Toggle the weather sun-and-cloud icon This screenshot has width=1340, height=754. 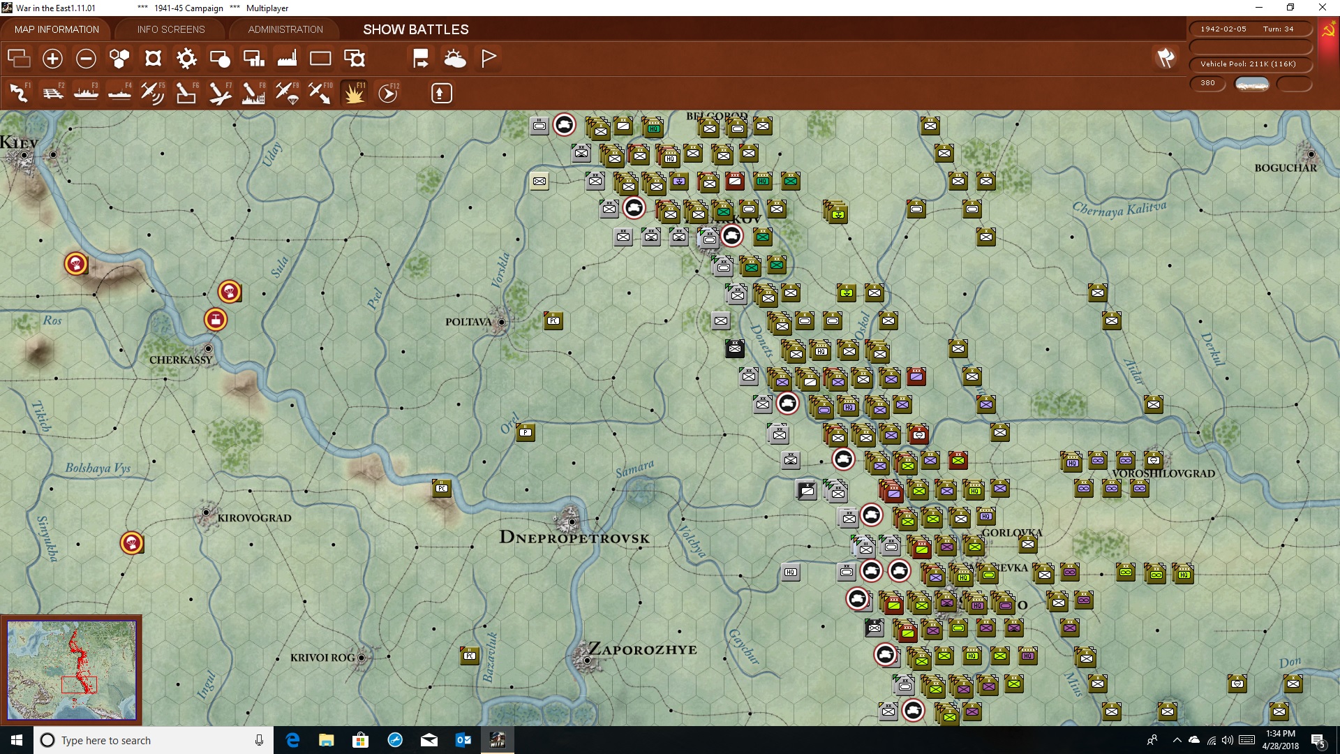tap(455, 59)
